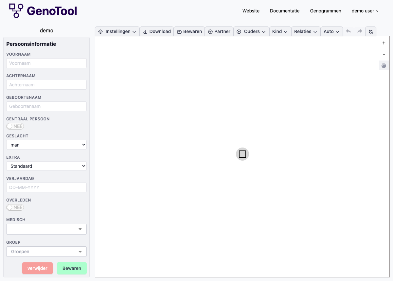Open the Documentatie link
This screenshot has height=281, width=393.
(285, 11)
